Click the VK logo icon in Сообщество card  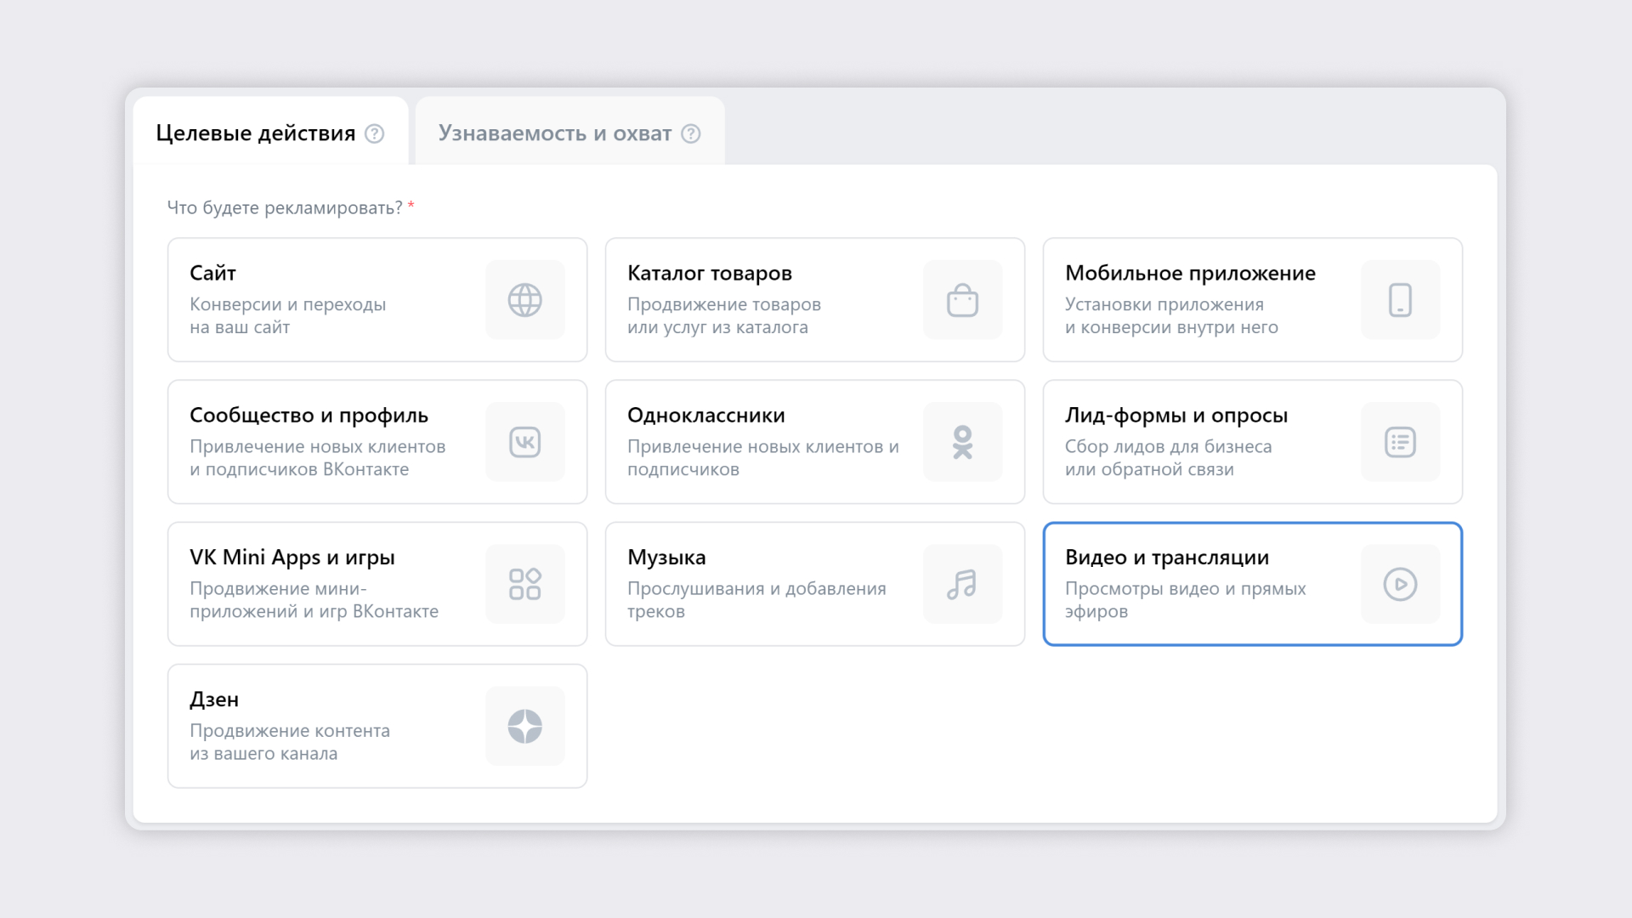[x=524, y=442]
